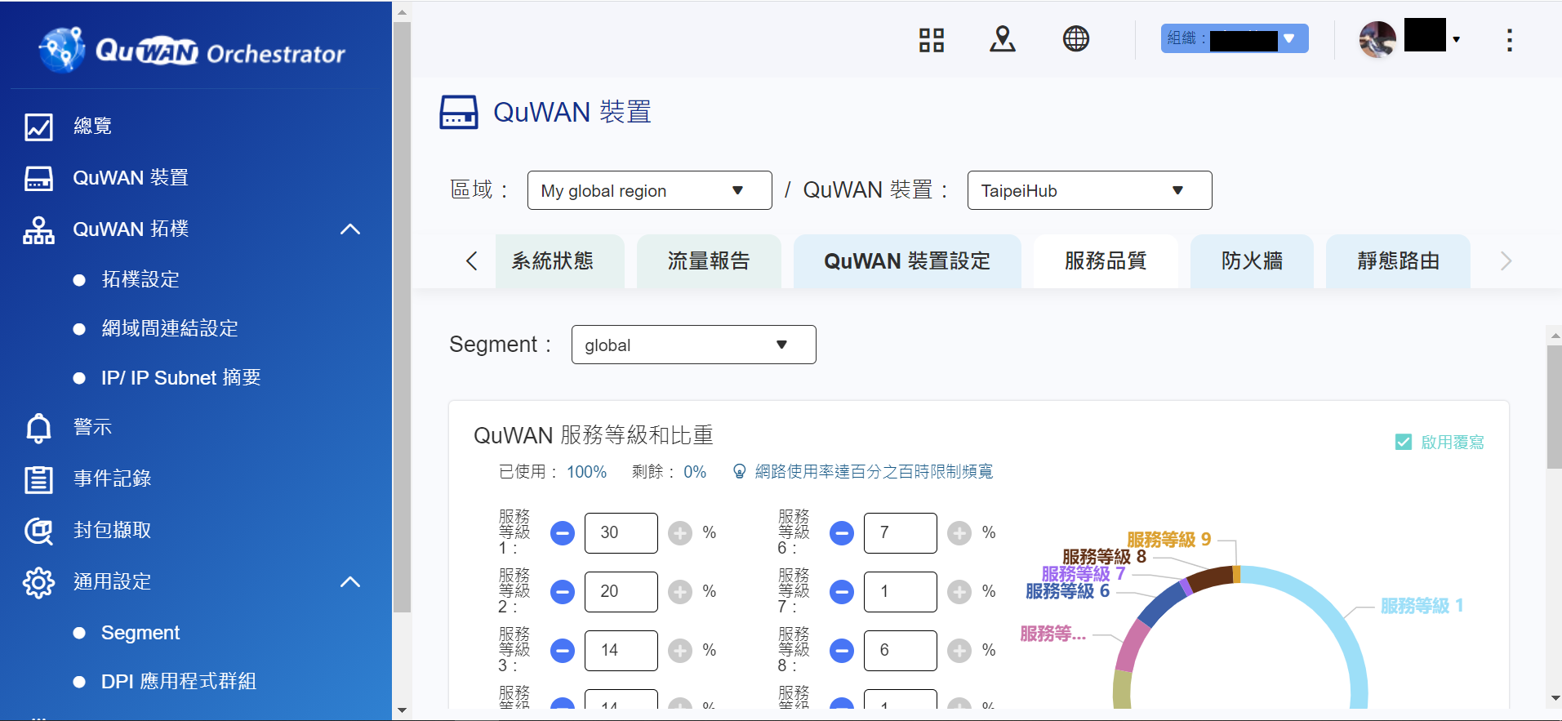Open the vertical three-dot more menu

pos(1509,40)
